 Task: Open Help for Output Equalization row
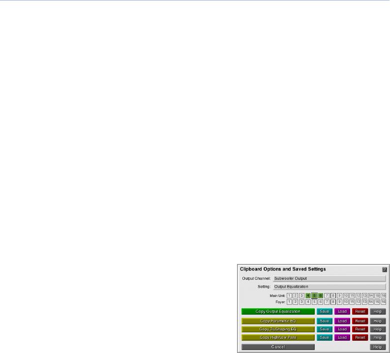[x=378, y=312]
